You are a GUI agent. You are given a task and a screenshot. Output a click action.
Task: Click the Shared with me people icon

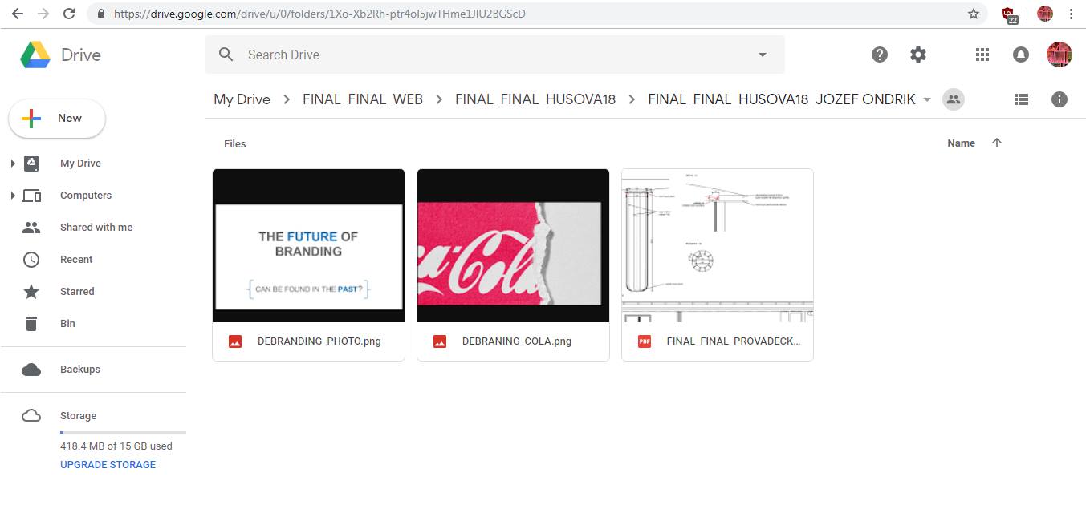click(x=31, y=228)
